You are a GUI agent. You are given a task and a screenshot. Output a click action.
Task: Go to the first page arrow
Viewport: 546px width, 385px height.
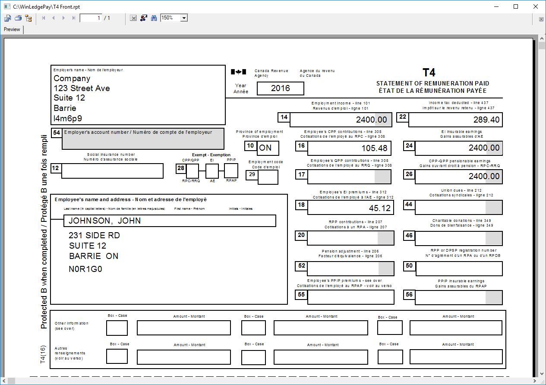(x=44, y=18)
